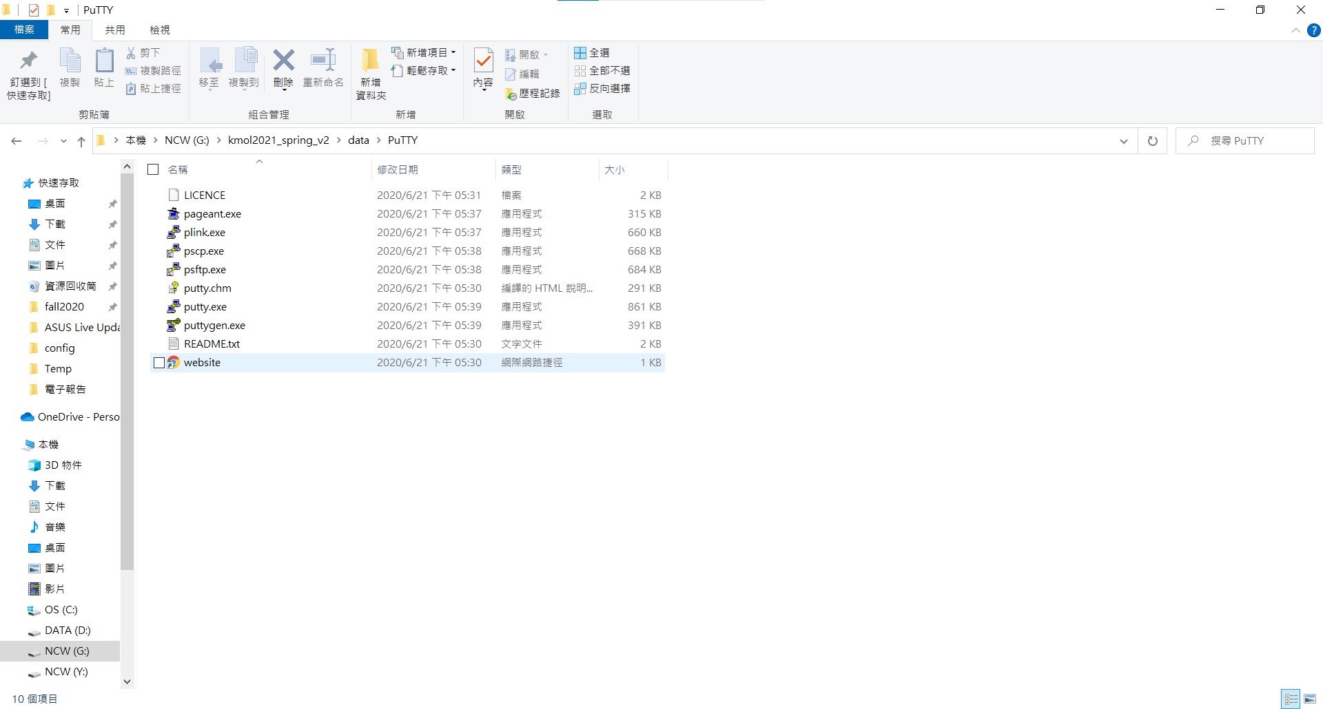The image size is (1323, 709).
Task: Click the Edit (編輯) ribbon button
Action: (522, 74)
